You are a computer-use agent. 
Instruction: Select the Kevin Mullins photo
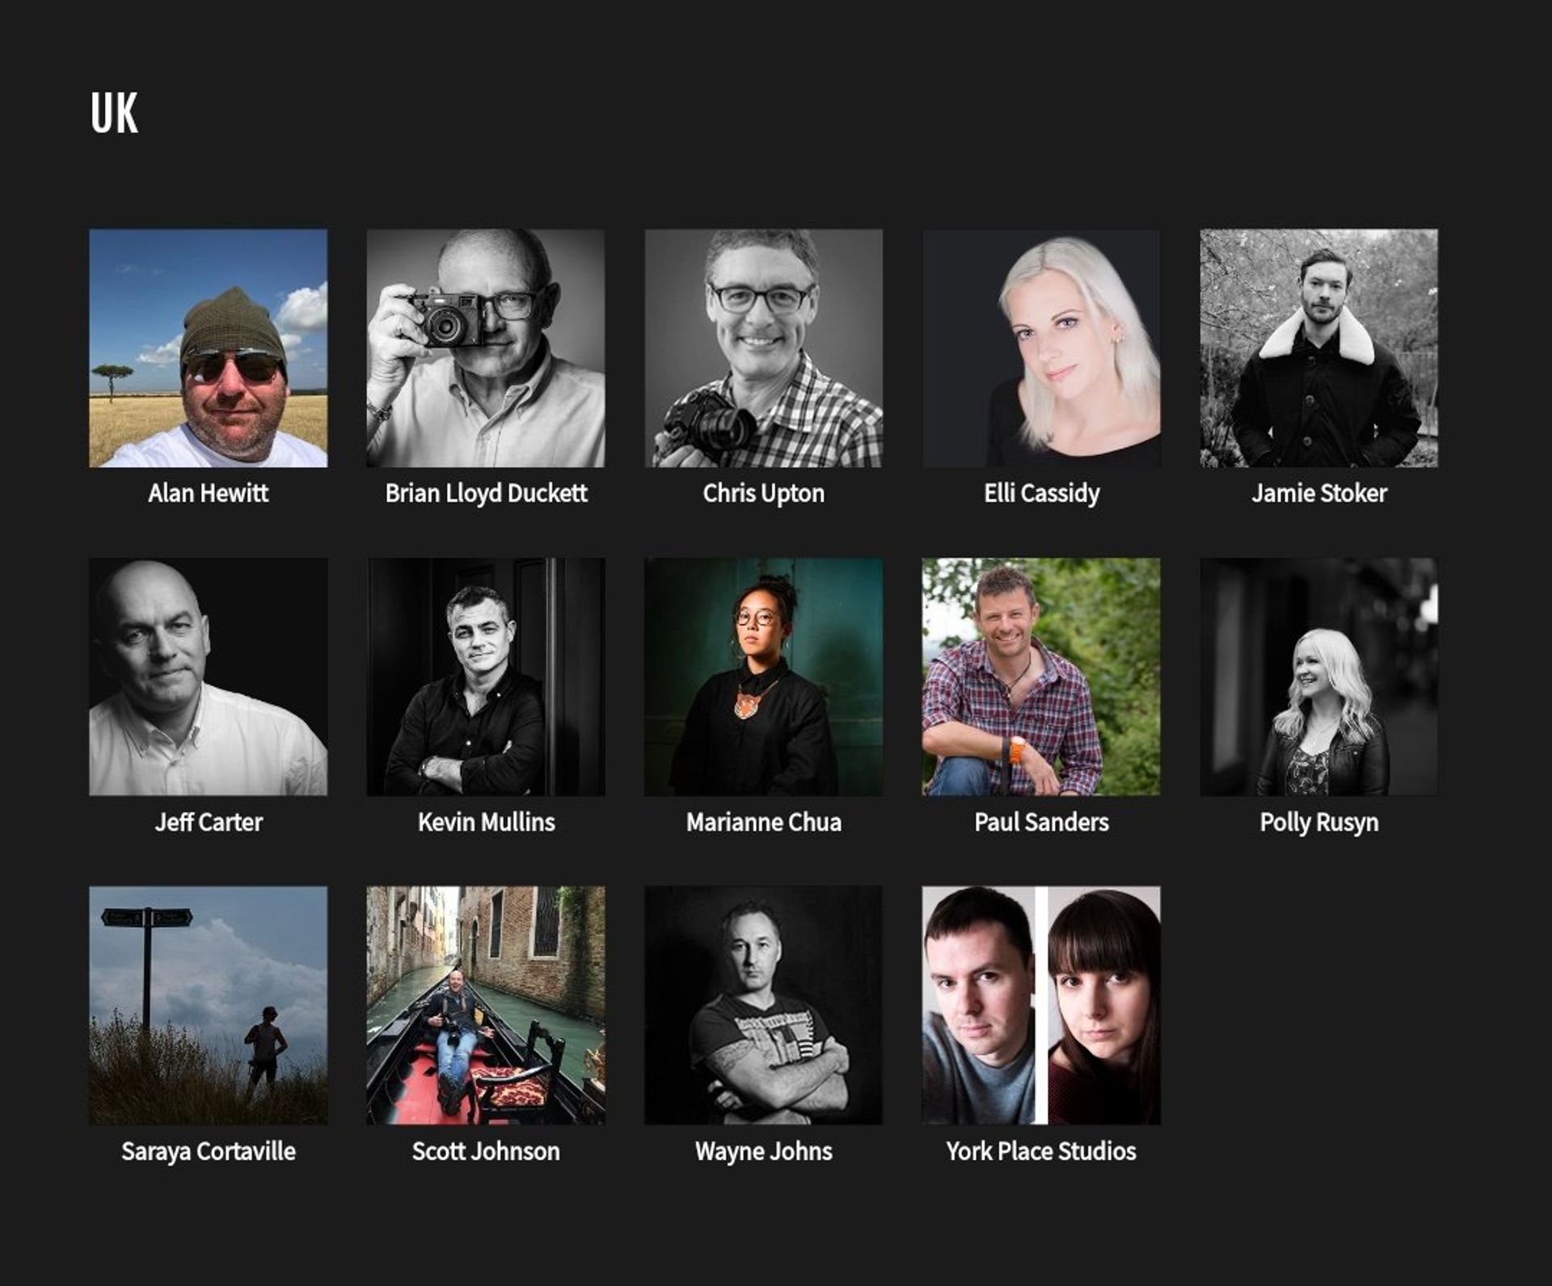click(486, 677)
